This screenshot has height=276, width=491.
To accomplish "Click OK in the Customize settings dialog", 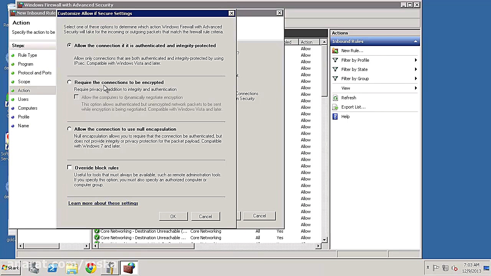I will [x=173, y=217].
